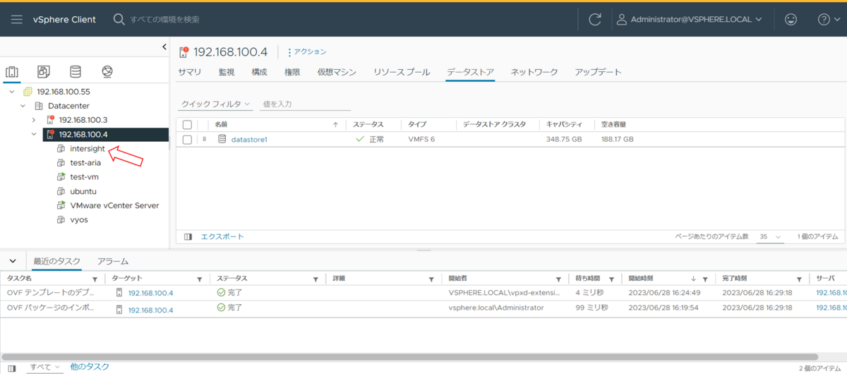
Task: Select the vyos virtual machine
Action: tap(79, 219)
